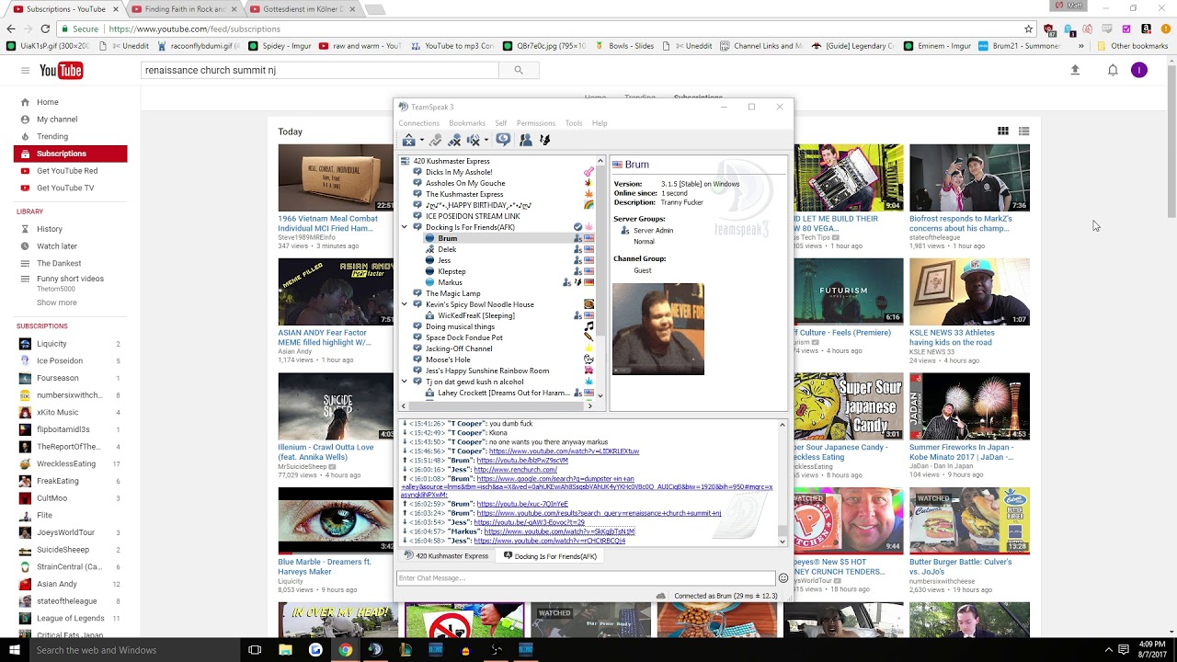Open the Bookmarks menu in TeamSpeak
Viewport: 1177px width, 662px height.
pos(467,123)
